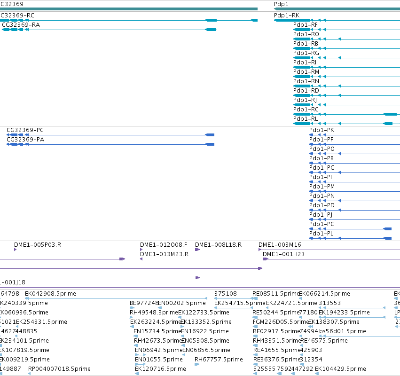The width and height of the screenshot is (400, 376).
Task: Open the Pdp1-PD protein label
Action: point(322,205)
